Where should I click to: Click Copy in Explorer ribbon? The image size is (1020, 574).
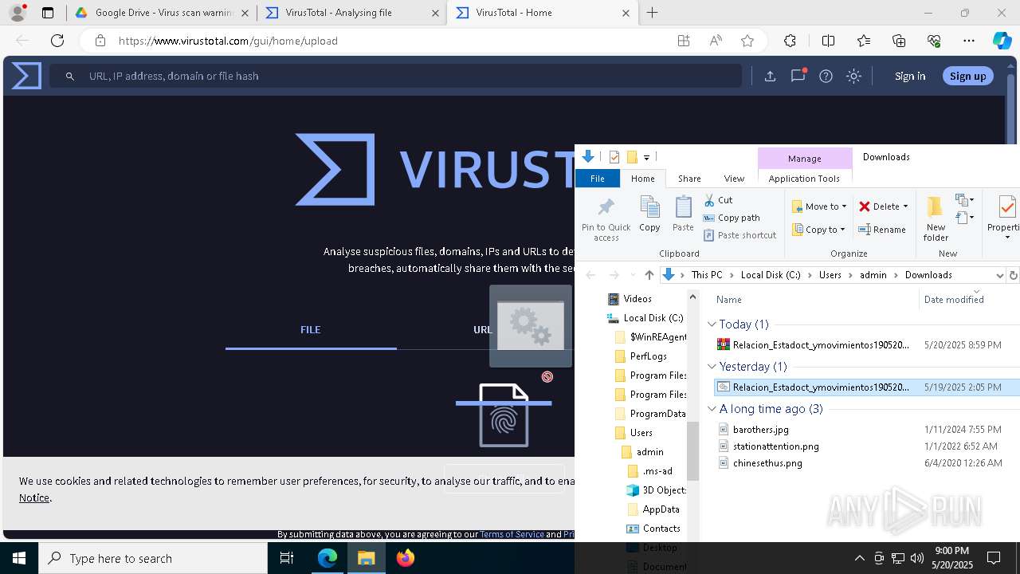click(649, 214)
